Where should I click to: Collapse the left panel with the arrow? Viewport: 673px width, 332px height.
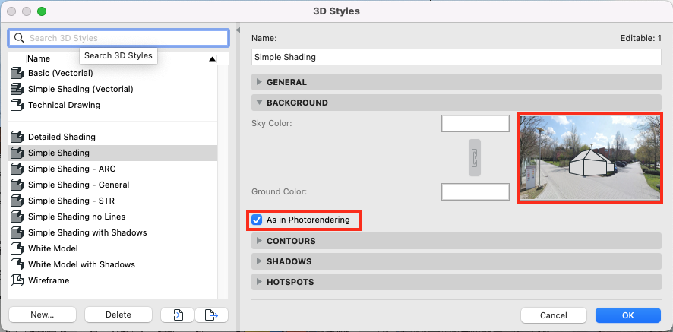pyautogui.click(x=238, y=30)
